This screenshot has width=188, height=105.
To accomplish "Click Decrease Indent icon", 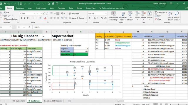I will click(x=62, y=18).
